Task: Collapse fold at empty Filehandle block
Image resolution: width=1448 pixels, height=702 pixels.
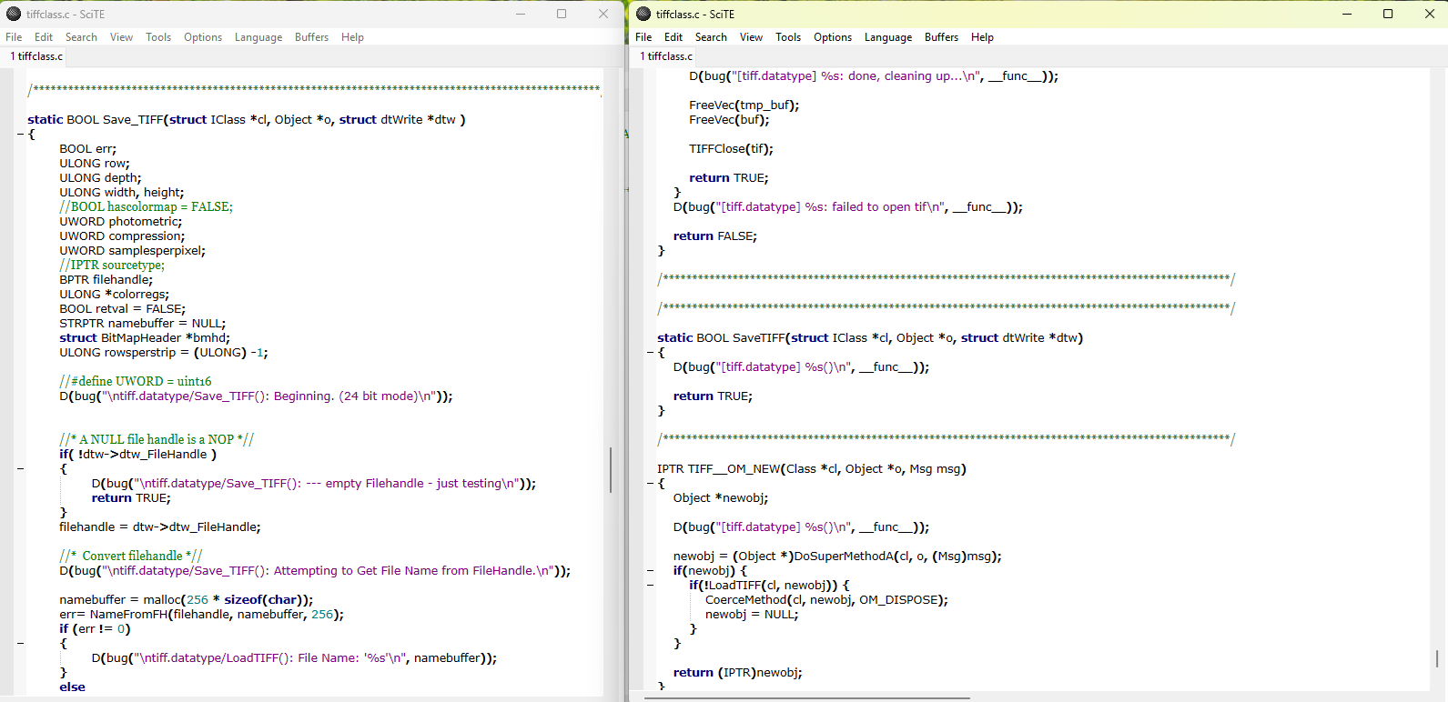Action: tap(20, 468)
